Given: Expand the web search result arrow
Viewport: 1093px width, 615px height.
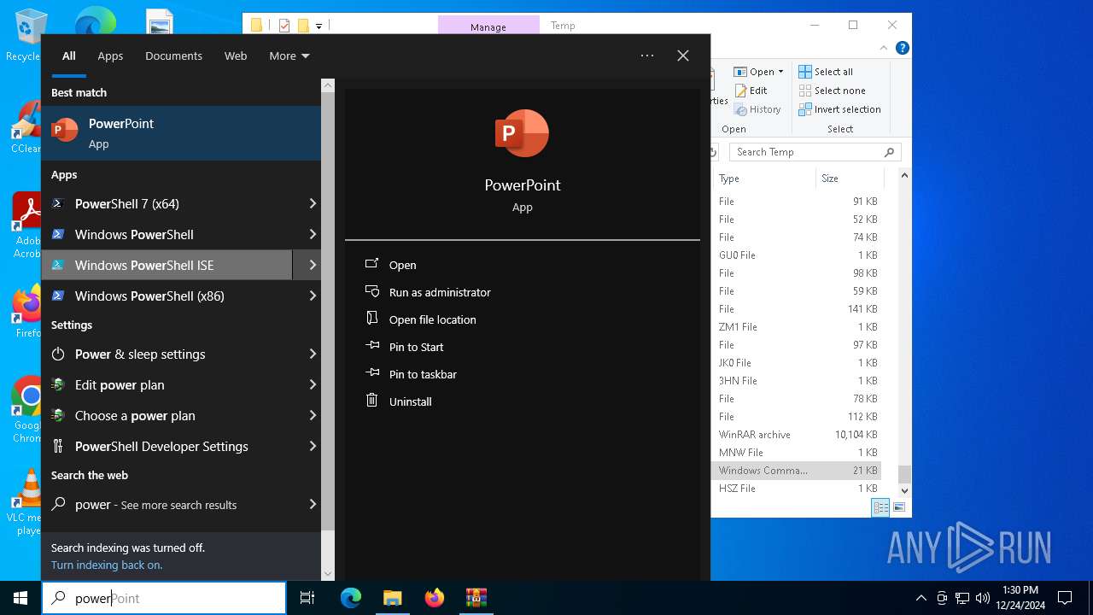Looking at the screenshot, I should (313, 504).
